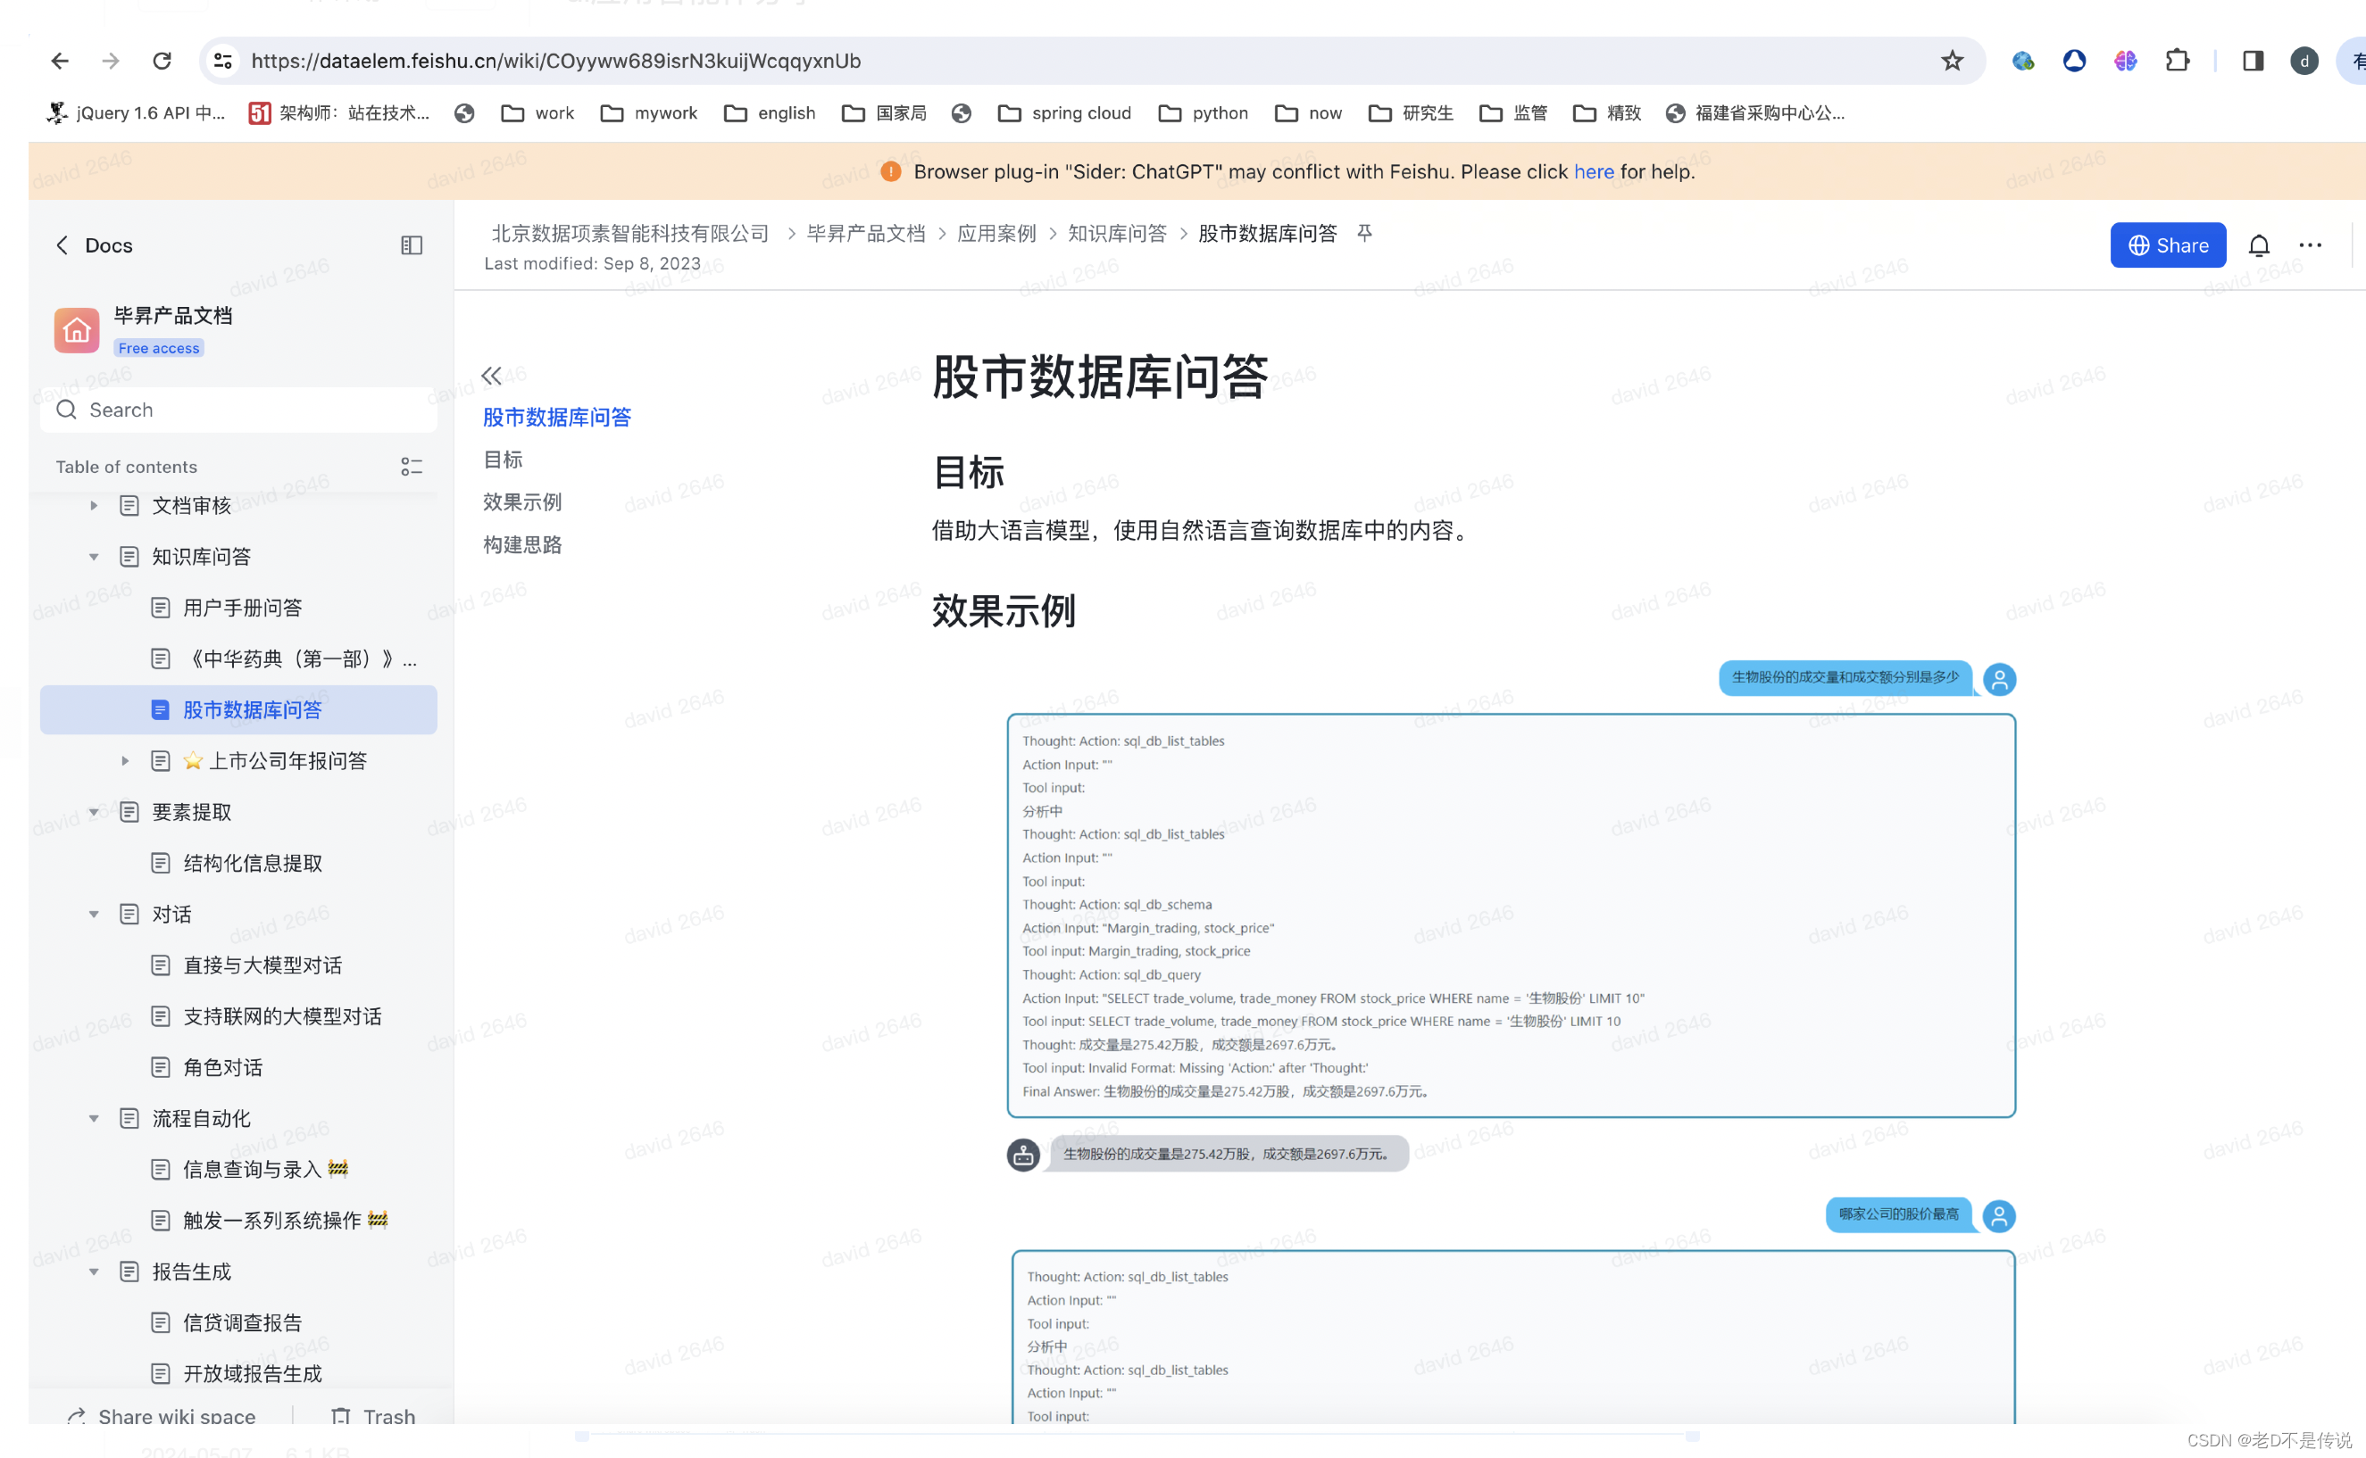Image resolution: width=2366 pixels, height=1458 pixels.
Task: Click the browser forward arrow
Action: (x=111, y=61)
